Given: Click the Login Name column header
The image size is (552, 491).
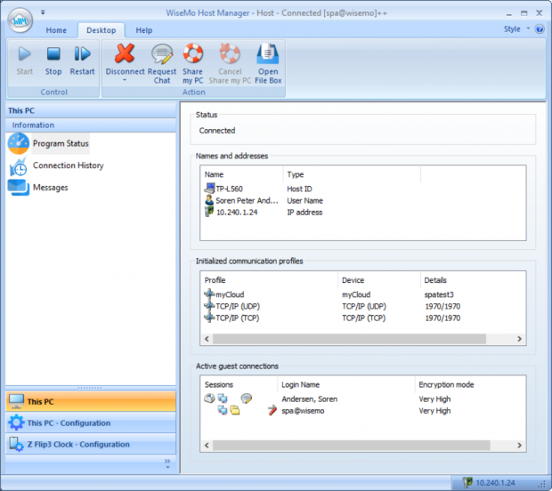Looking at the screenshot, I should 346,385.
